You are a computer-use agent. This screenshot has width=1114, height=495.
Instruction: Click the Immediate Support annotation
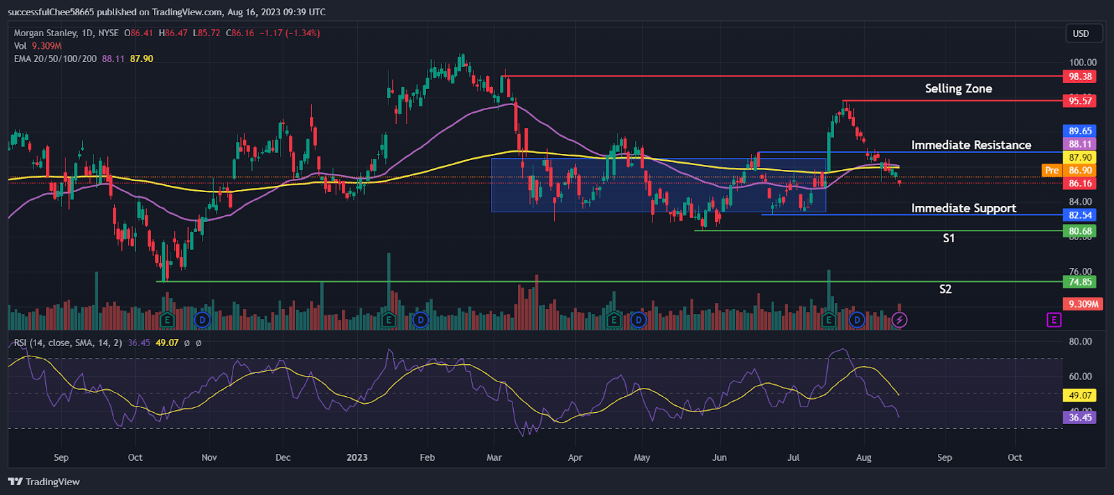(964, 208)
